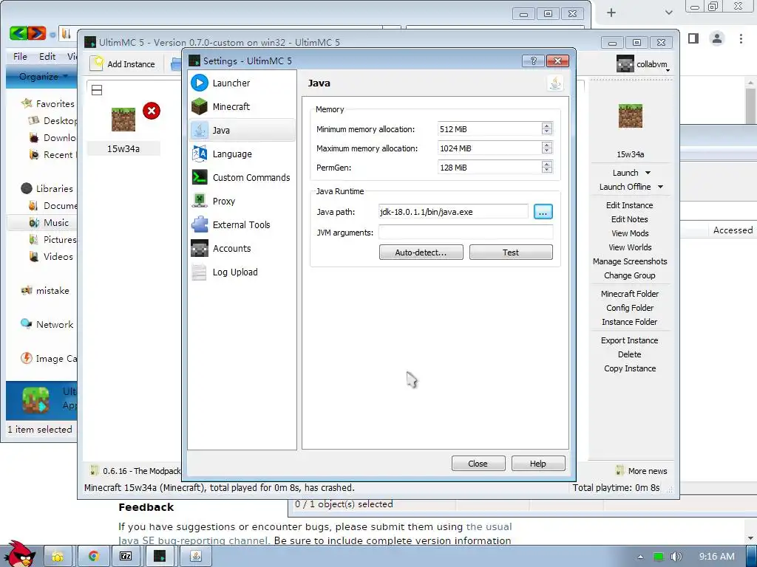Click the volume speaker tray icon
The width and height of the screenshot is (757, 567).
[676, 557]
